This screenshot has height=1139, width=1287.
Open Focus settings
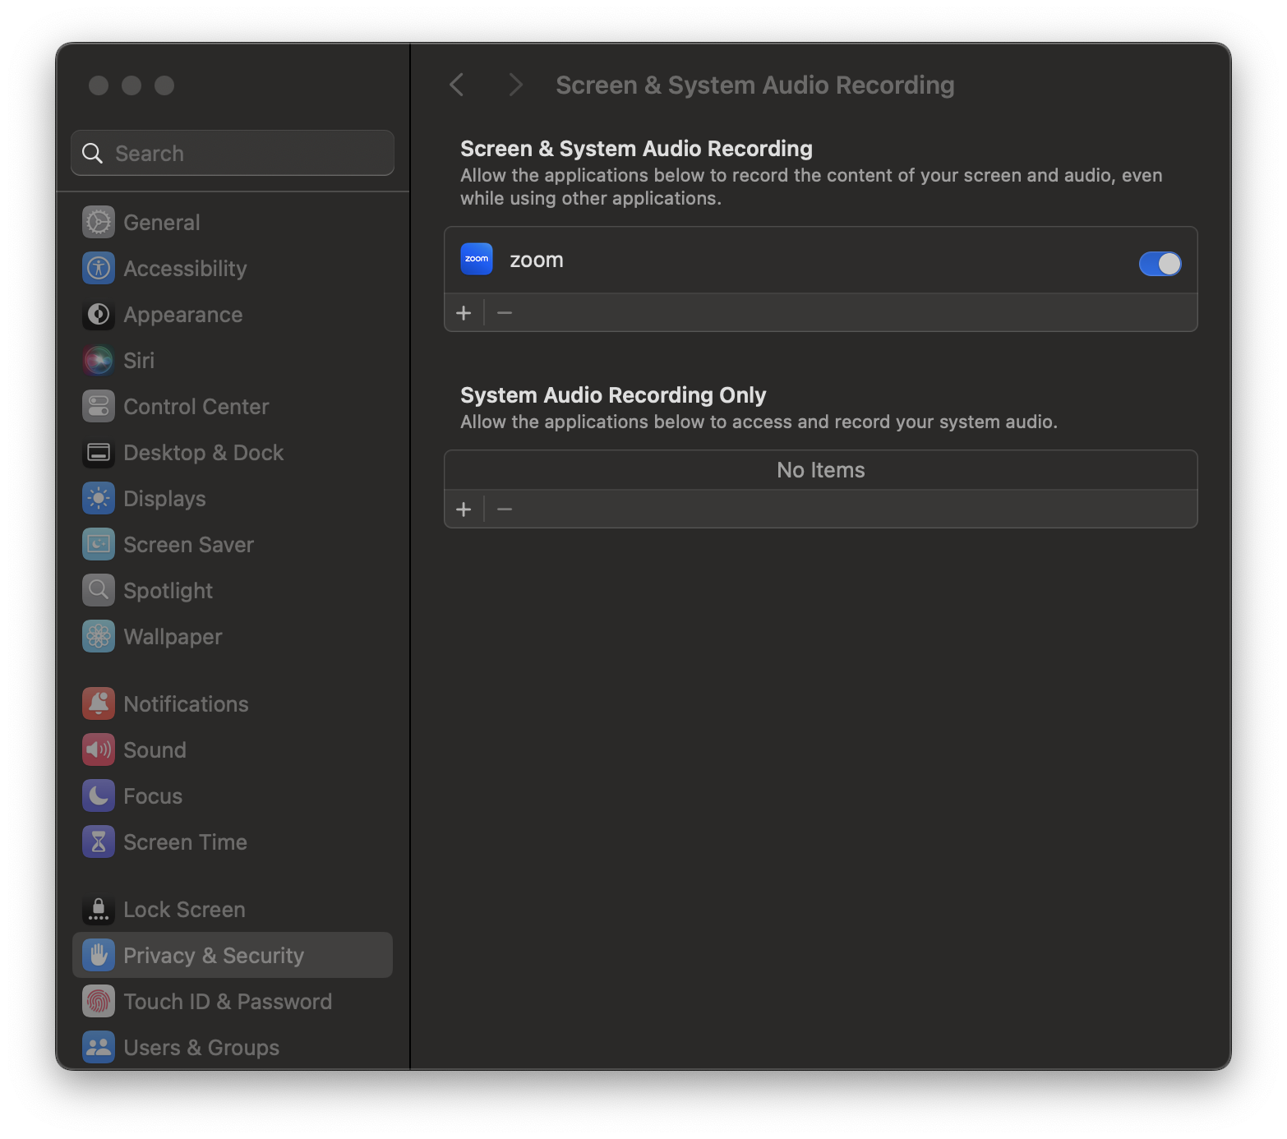(x=152, y=795)
